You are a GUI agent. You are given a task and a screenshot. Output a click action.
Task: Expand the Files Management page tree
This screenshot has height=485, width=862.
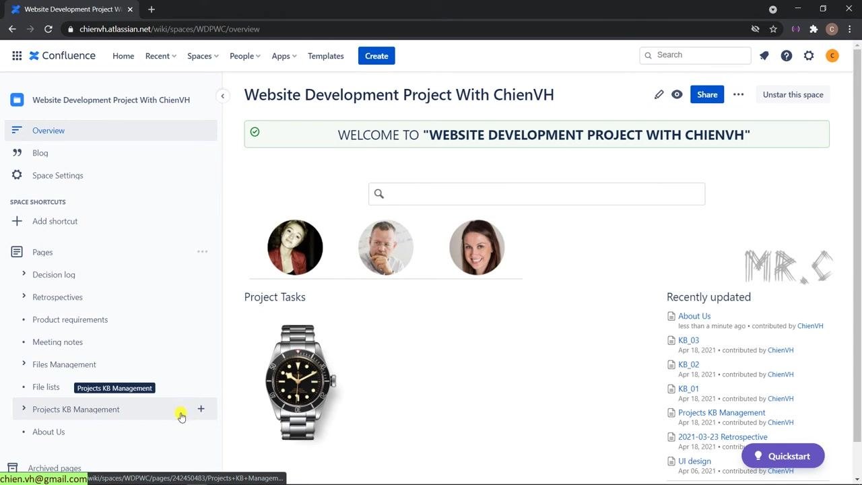24,364
